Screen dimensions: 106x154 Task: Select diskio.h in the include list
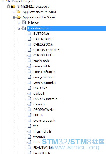coord(39,104)
